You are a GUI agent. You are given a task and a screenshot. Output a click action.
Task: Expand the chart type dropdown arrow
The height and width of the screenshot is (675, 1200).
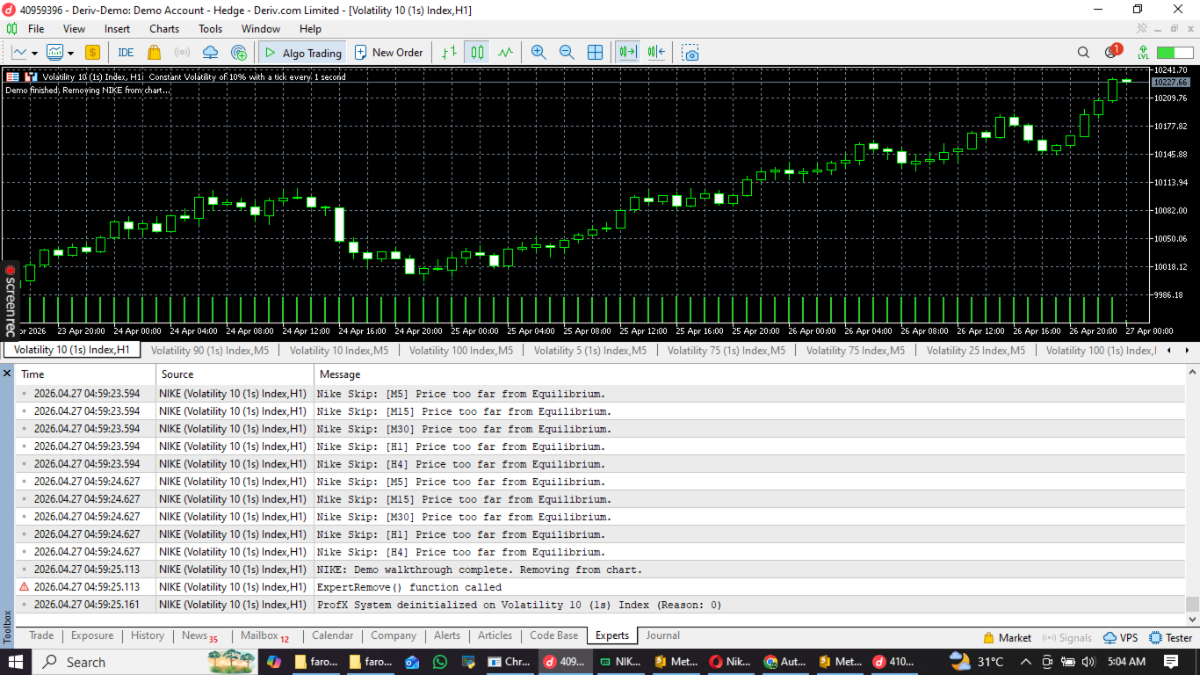(x=33, y=53)
